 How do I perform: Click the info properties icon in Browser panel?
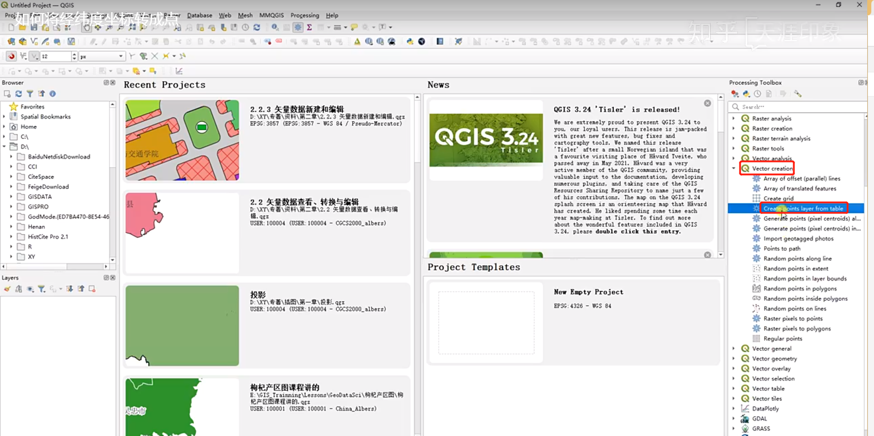tap(52, 94)
